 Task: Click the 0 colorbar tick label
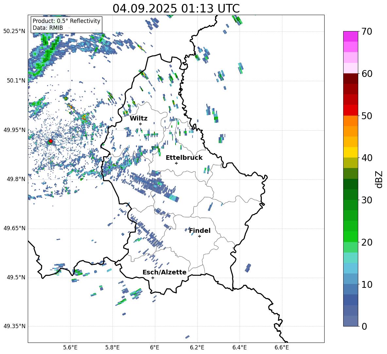[x=364, y=326]
